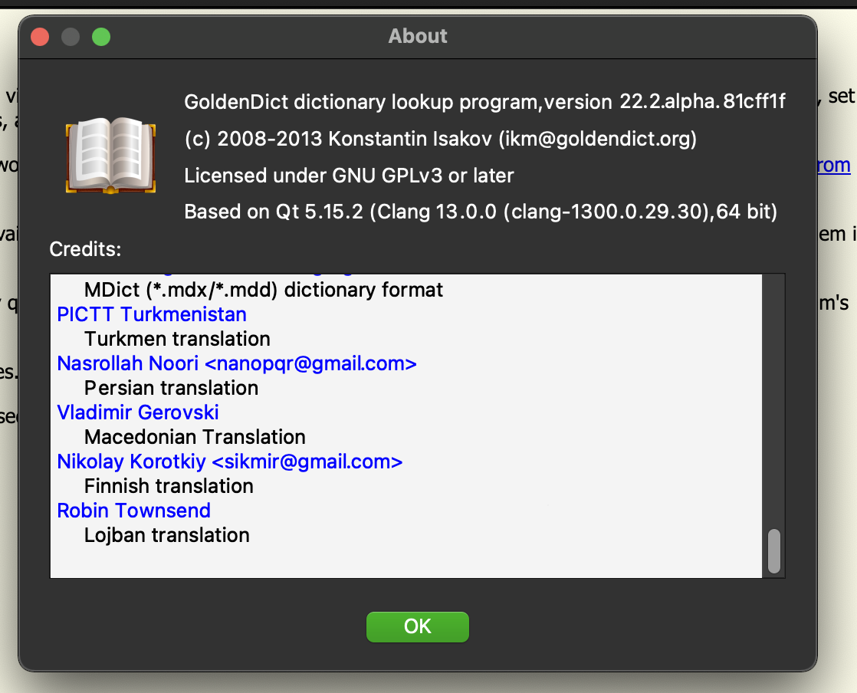The image size is (857, 693).
Task: Select the 'Finnish translation' credit line
Action: [x=169, y=486]
